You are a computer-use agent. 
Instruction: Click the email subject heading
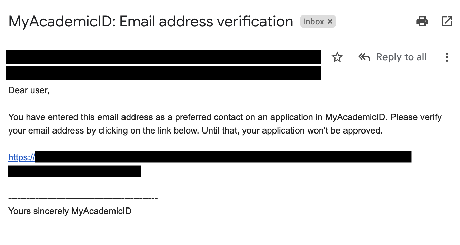(x=151, y=22)
